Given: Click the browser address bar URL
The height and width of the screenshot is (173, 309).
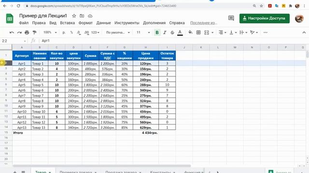Looking at the screenshot, I should coord(103,6).
